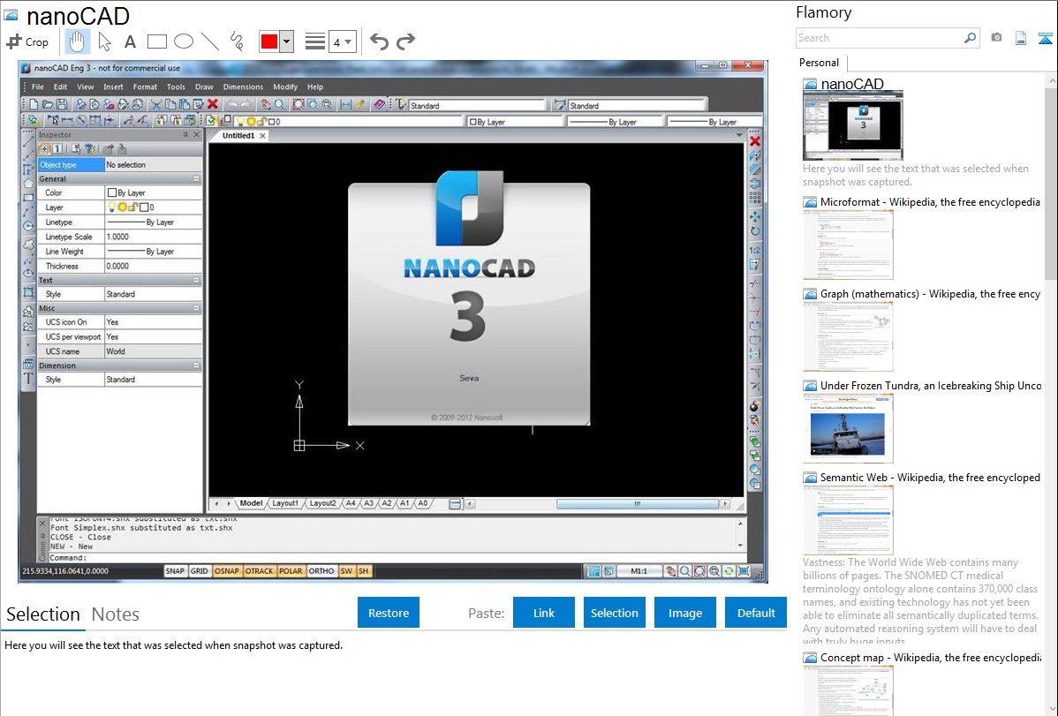Toggle OSNAP mode in status bar
1058x716 pixels.
(227, 571)
